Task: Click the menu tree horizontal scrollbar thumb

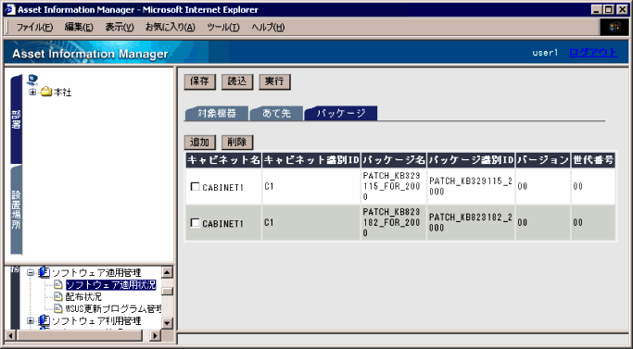Action: (x=80, y=335)
